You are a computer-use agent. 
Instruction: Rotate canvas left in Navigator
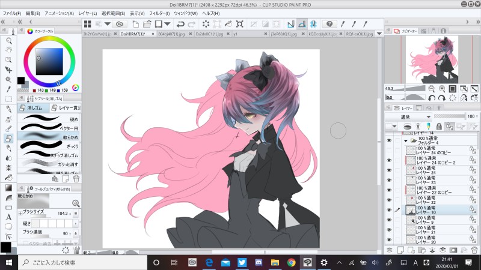(432, 98)
